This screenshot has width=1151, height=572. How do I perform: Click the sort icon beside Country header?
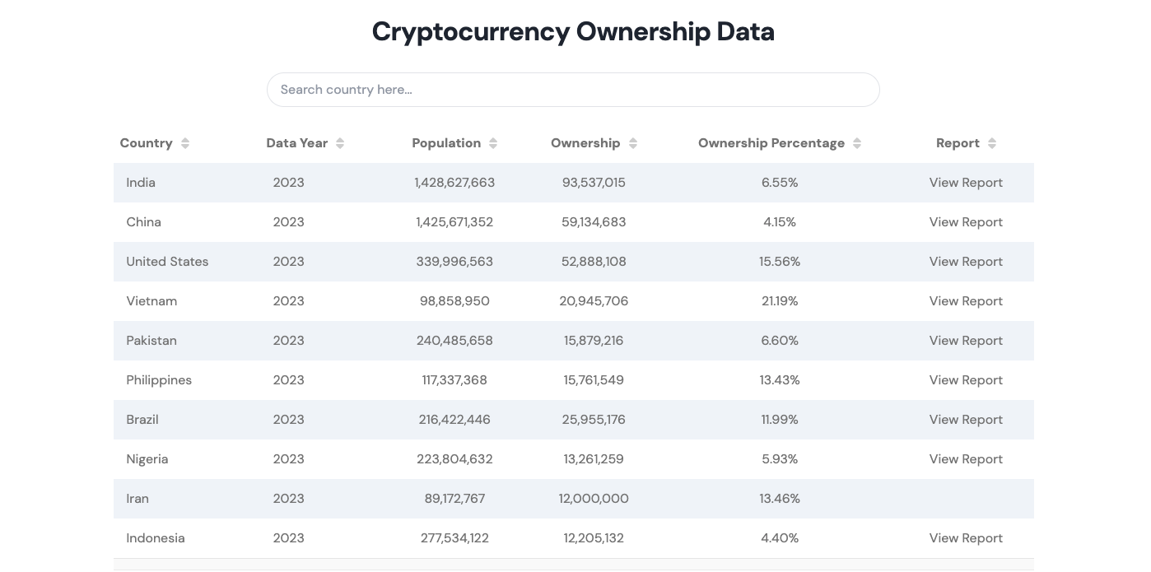(185, 143)
